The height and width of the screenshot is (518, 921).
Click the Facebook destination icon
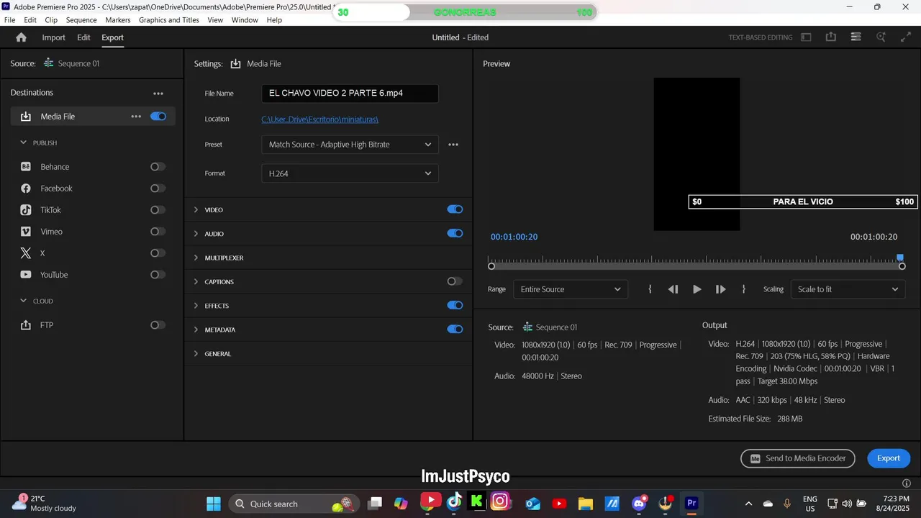[x=26, y=188]
